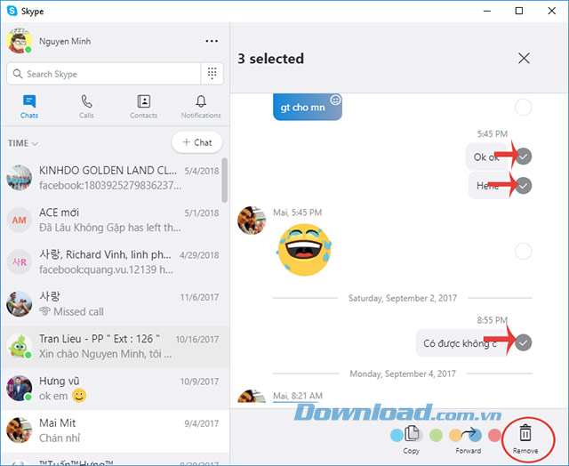Click the 'gt cho mn' message bubble
The width and height of the screenshot is (569, 466).
click(x=308, y=107)
